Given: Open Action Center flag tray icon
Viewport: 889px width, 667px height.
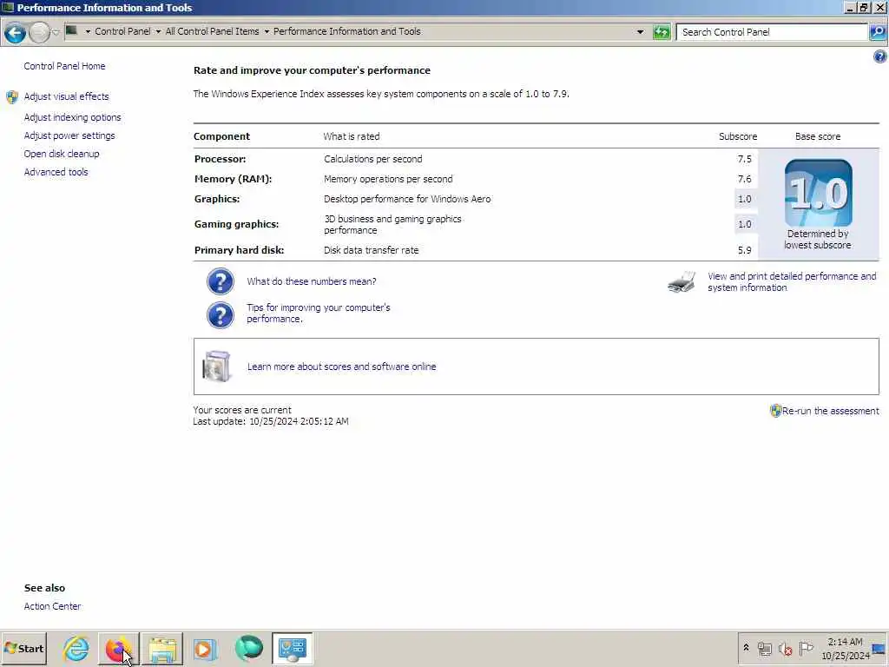Looking at the screenshot, I should tap(806, 648).
